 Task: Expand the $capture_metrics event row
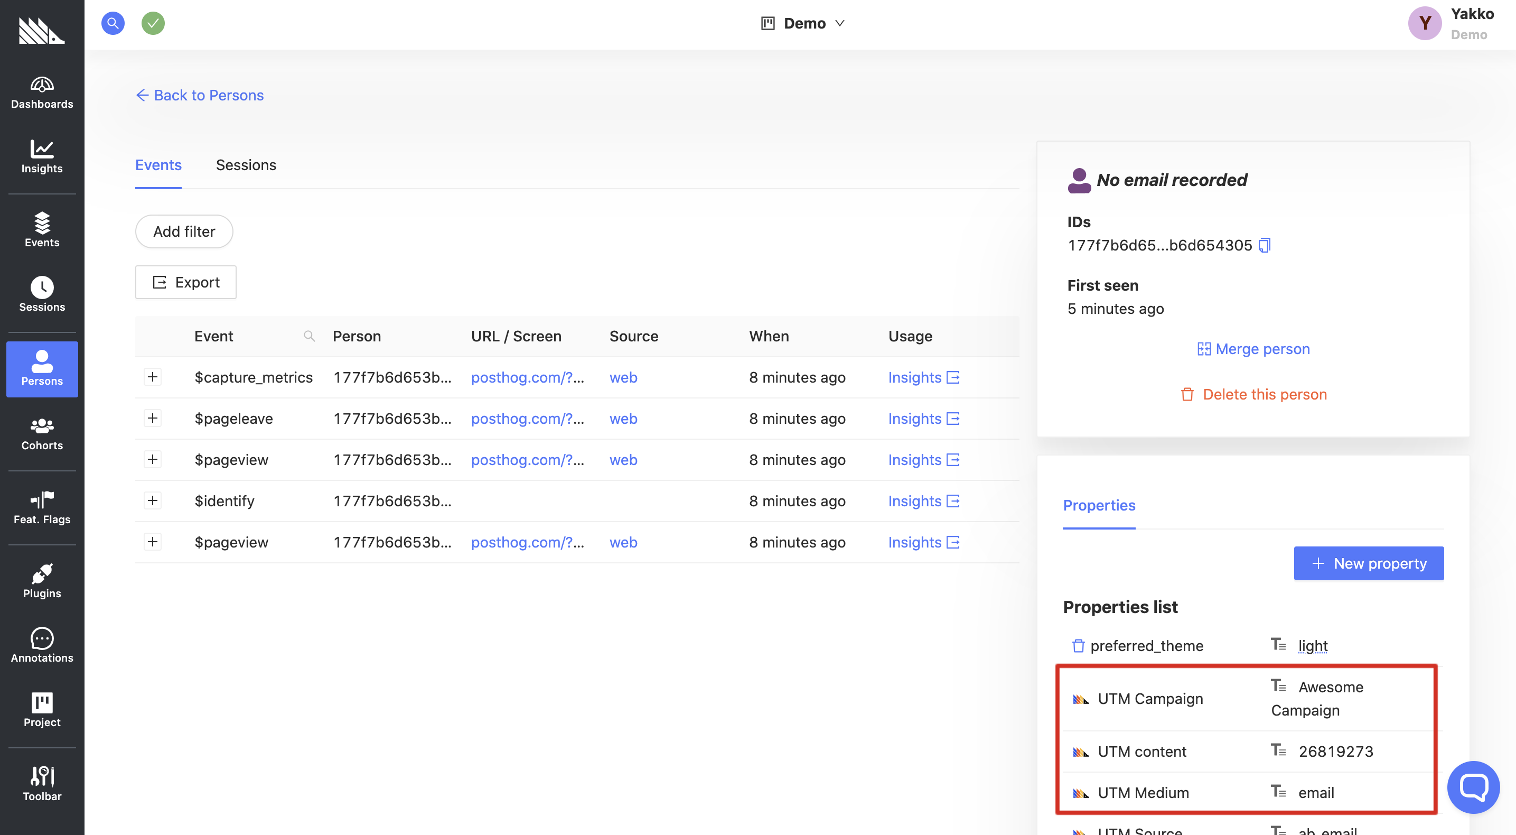pos(152,377)
